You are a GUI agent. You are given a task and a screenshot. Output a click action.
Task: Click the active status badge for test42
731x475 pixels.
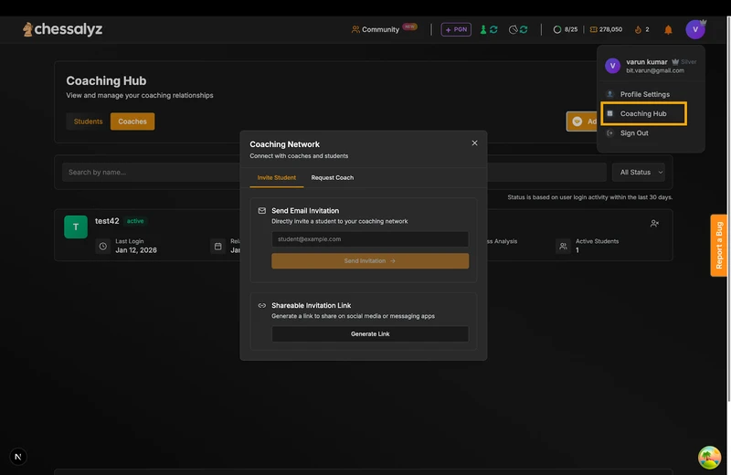coord(135,221)
